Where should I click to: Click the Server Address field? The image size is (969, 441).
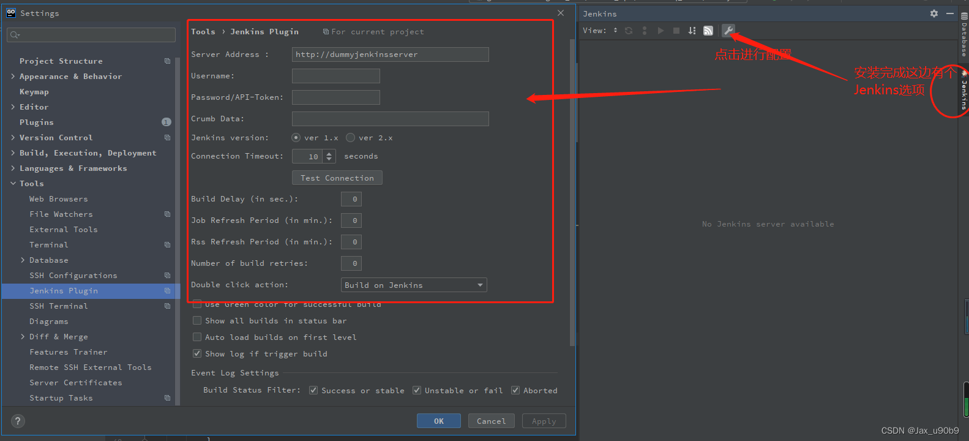coord(391,55)
